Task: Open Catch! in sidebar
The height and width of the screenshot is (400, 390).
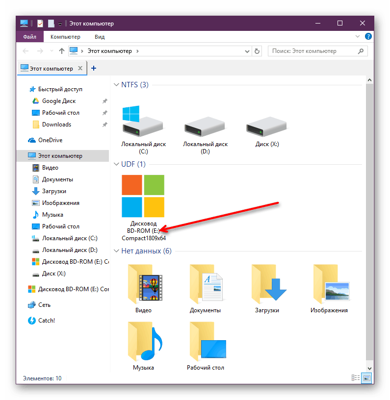Action: (41, 321)
